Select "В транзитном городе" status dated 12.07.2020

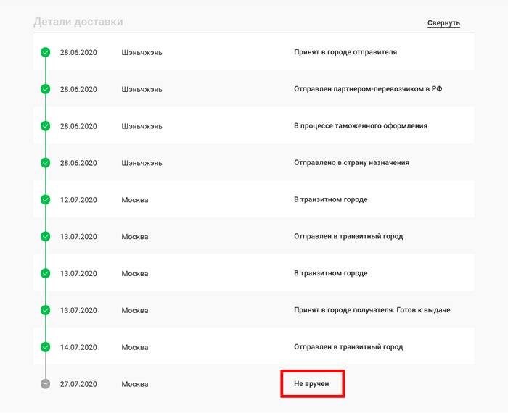(331, 199)
